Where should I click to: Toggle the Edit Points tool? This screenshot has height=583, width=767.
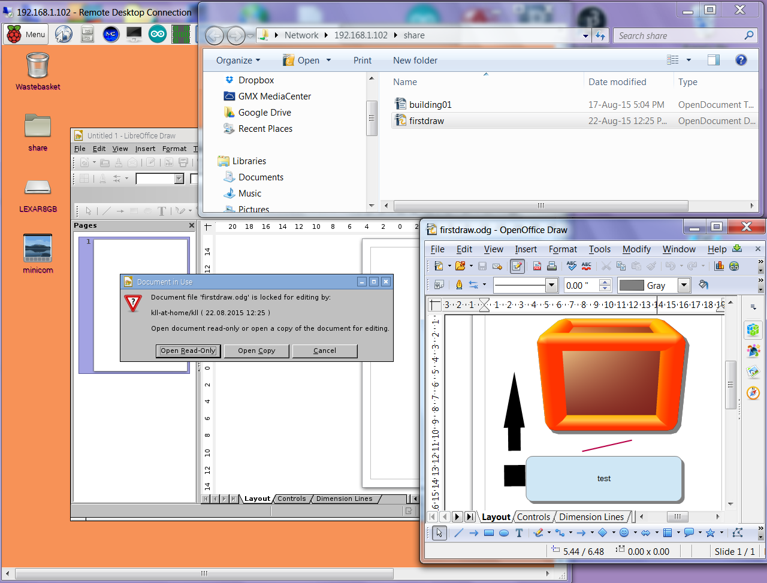pos(738,533)
